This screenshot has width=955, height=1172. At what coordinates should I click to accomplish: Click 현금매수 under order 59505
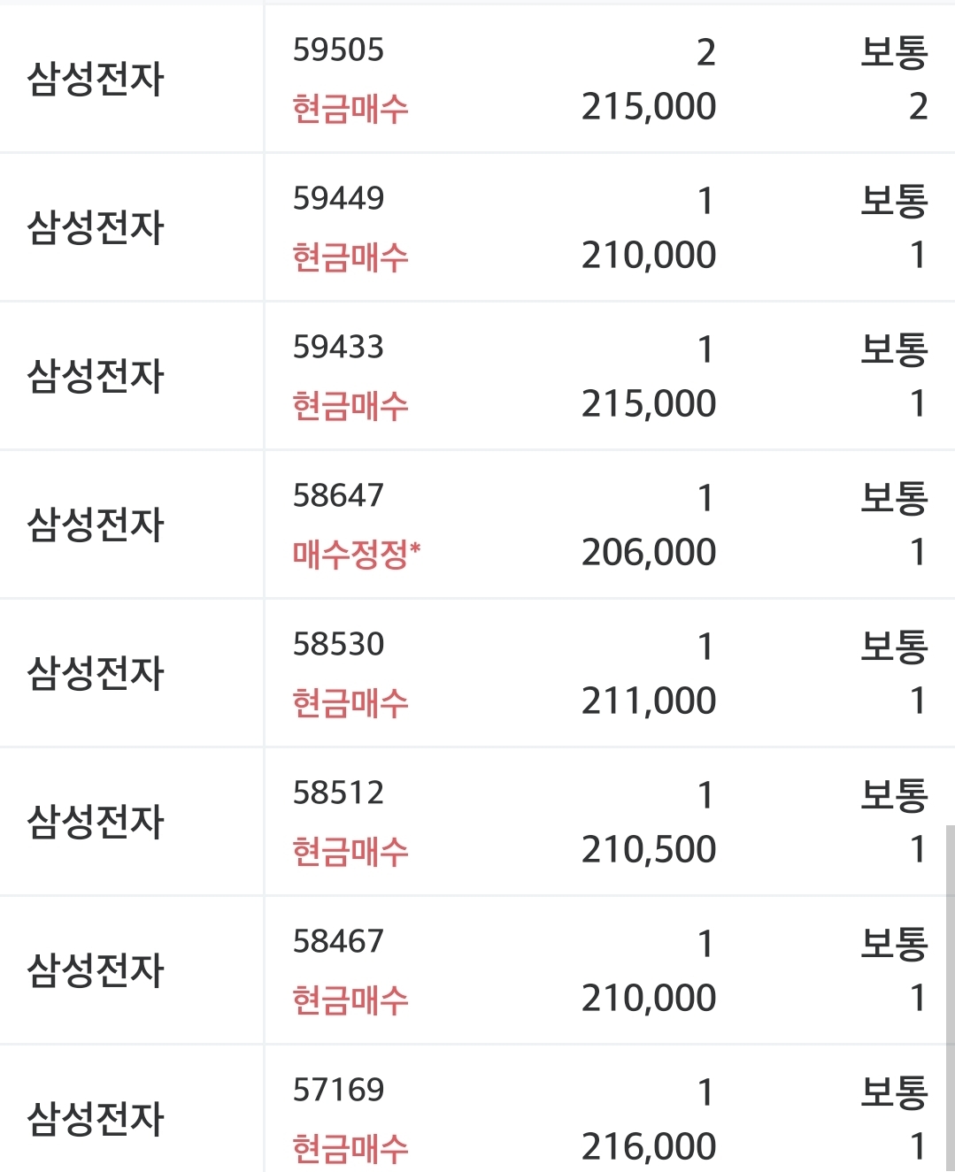350,109
